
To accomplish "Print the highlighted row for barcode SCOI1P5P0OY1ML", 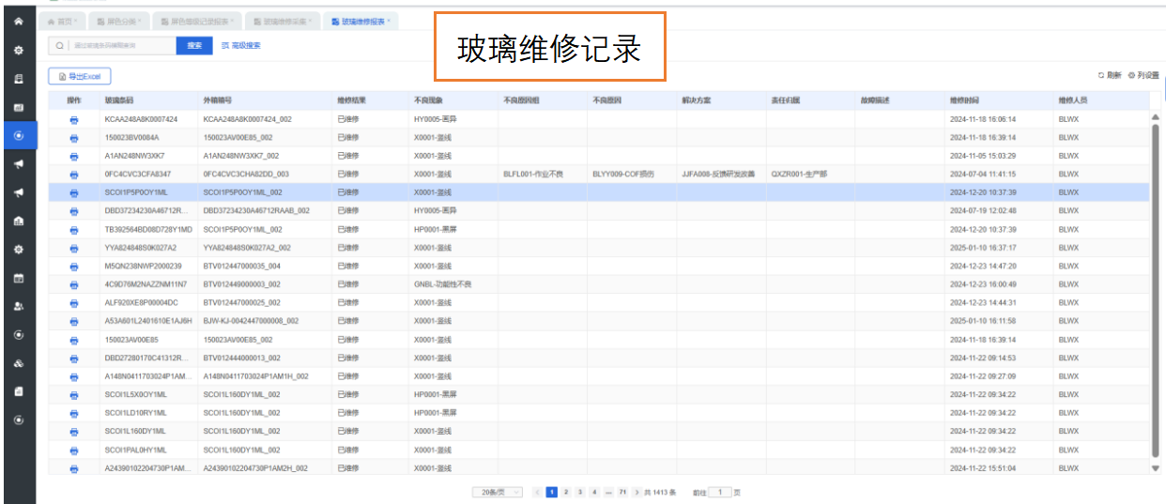I will tap(74, 193).
